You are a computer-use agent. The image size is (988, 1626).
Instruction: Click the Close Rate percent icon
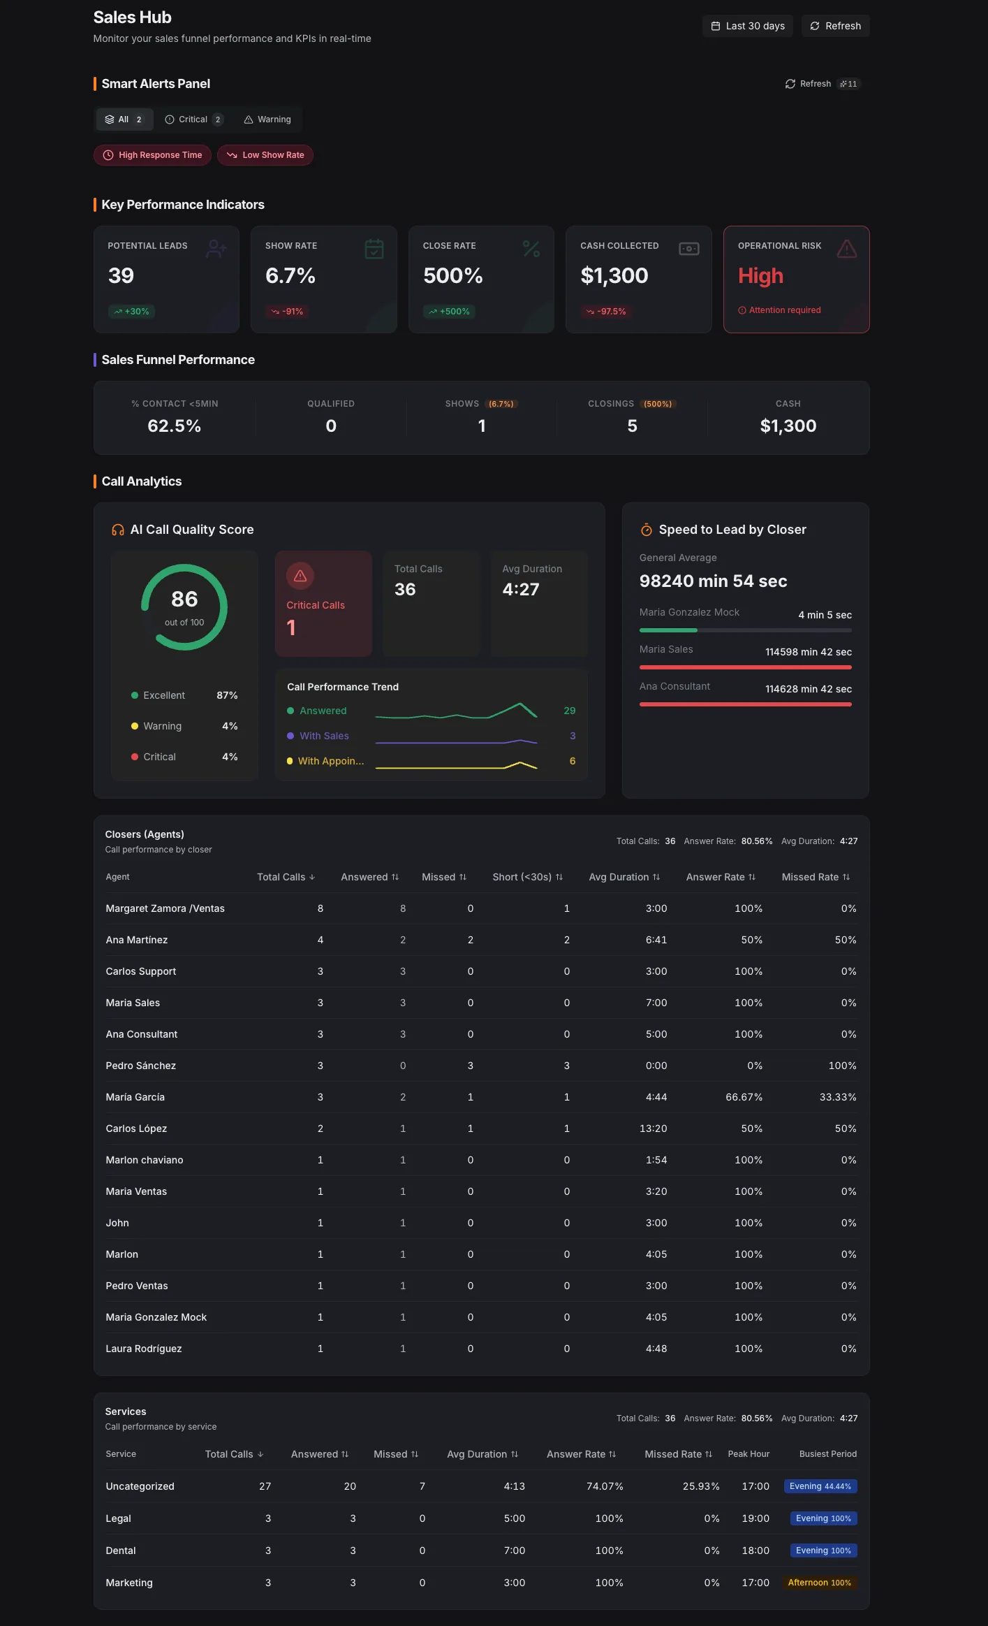[531, 249]
